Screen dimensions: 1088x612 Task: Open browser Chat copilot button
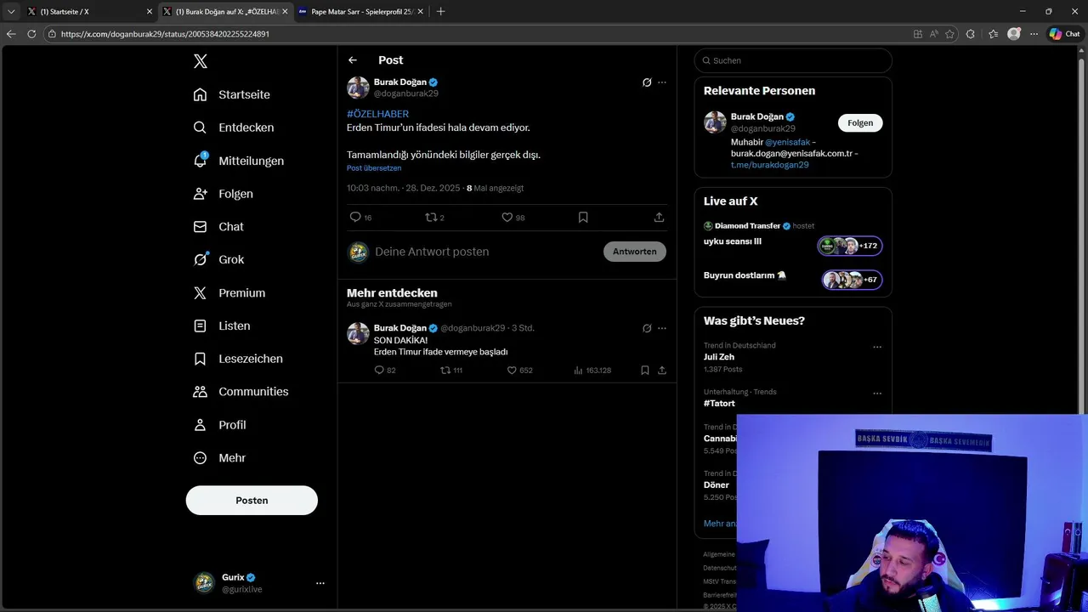pyautogui.click(x=1064, y=34)
